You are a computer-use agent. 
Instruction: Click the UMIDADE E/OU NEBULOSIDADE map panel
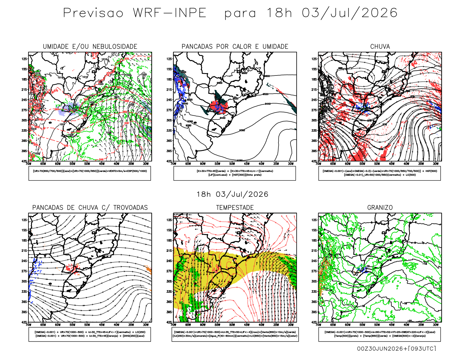click(90, 106)
